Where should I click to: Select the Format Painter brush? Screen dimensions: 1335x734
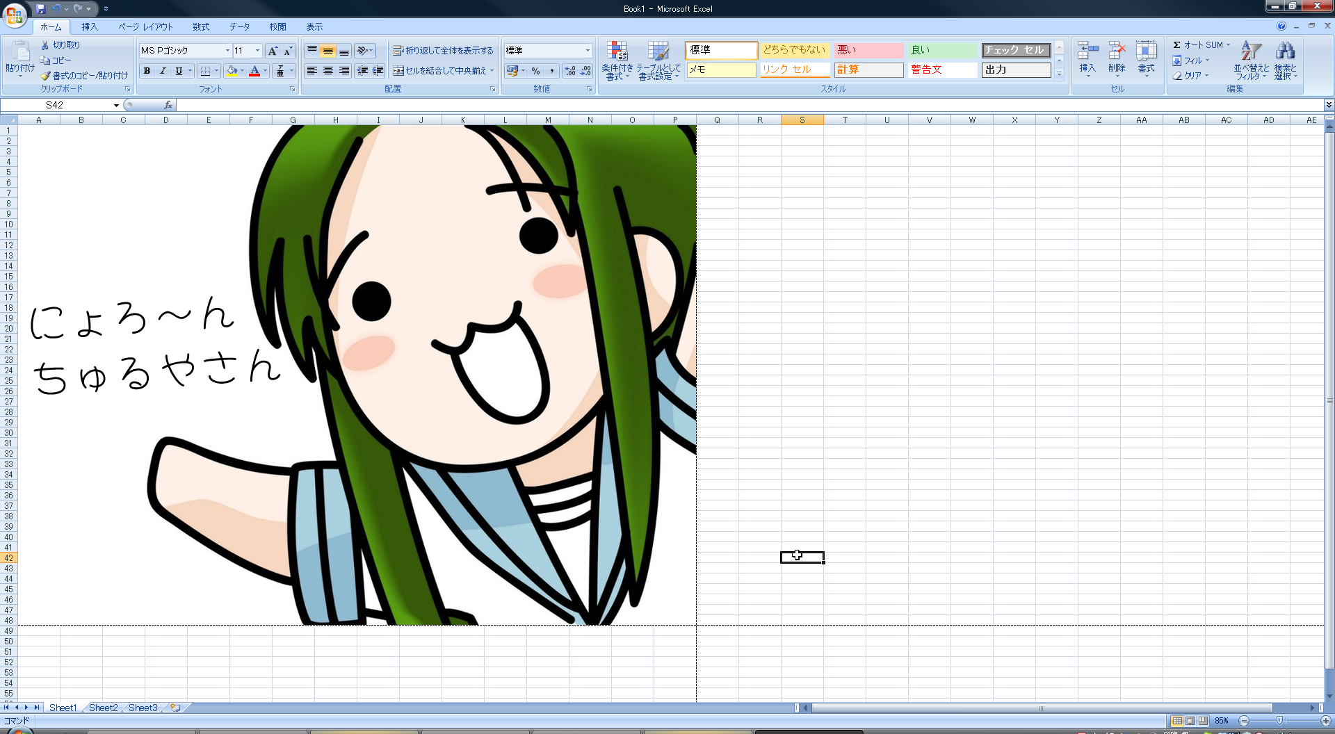coord(45,75)
